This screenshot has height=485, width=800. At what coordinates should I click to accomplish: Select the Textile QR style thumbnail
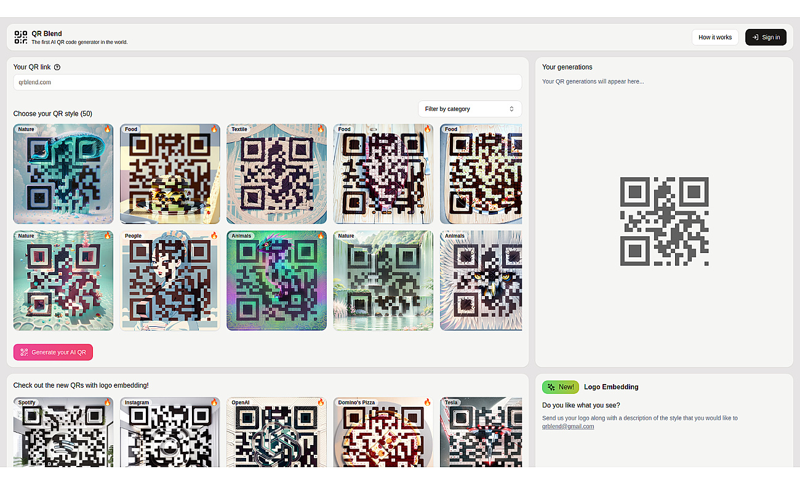(277, 174)
